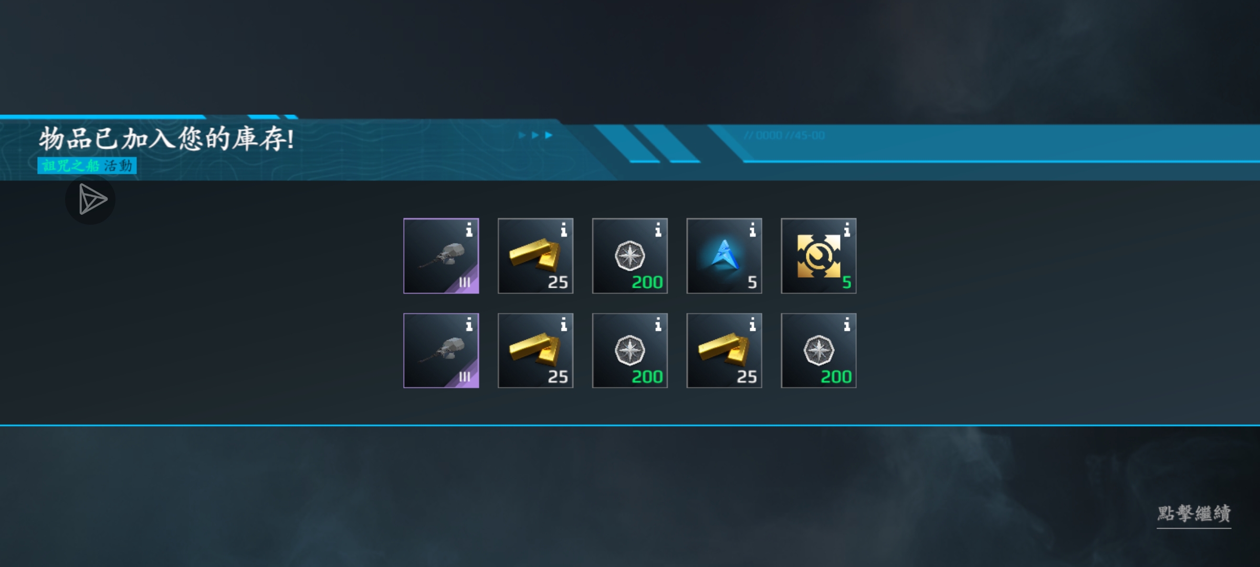Select gold bars tile between two compass tiles
The image size is (1260, 567).
click(724, 351)
